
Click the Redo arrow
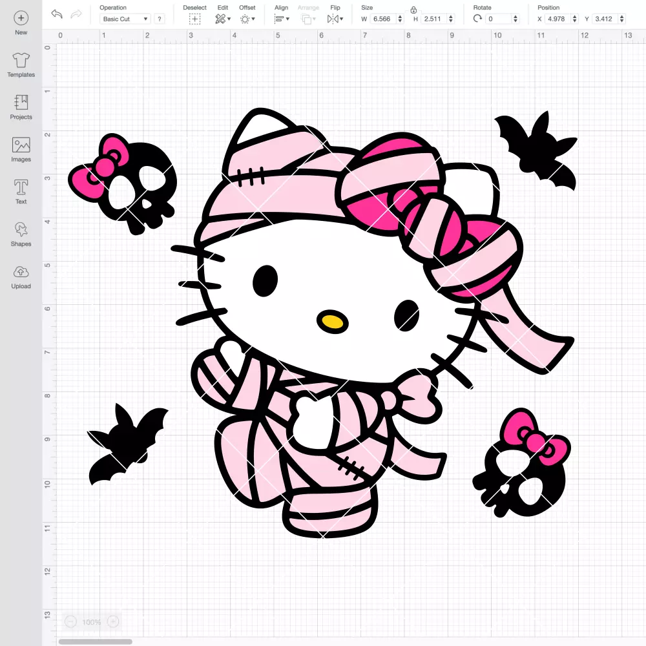pyautogui.click(x=76, y=14)
